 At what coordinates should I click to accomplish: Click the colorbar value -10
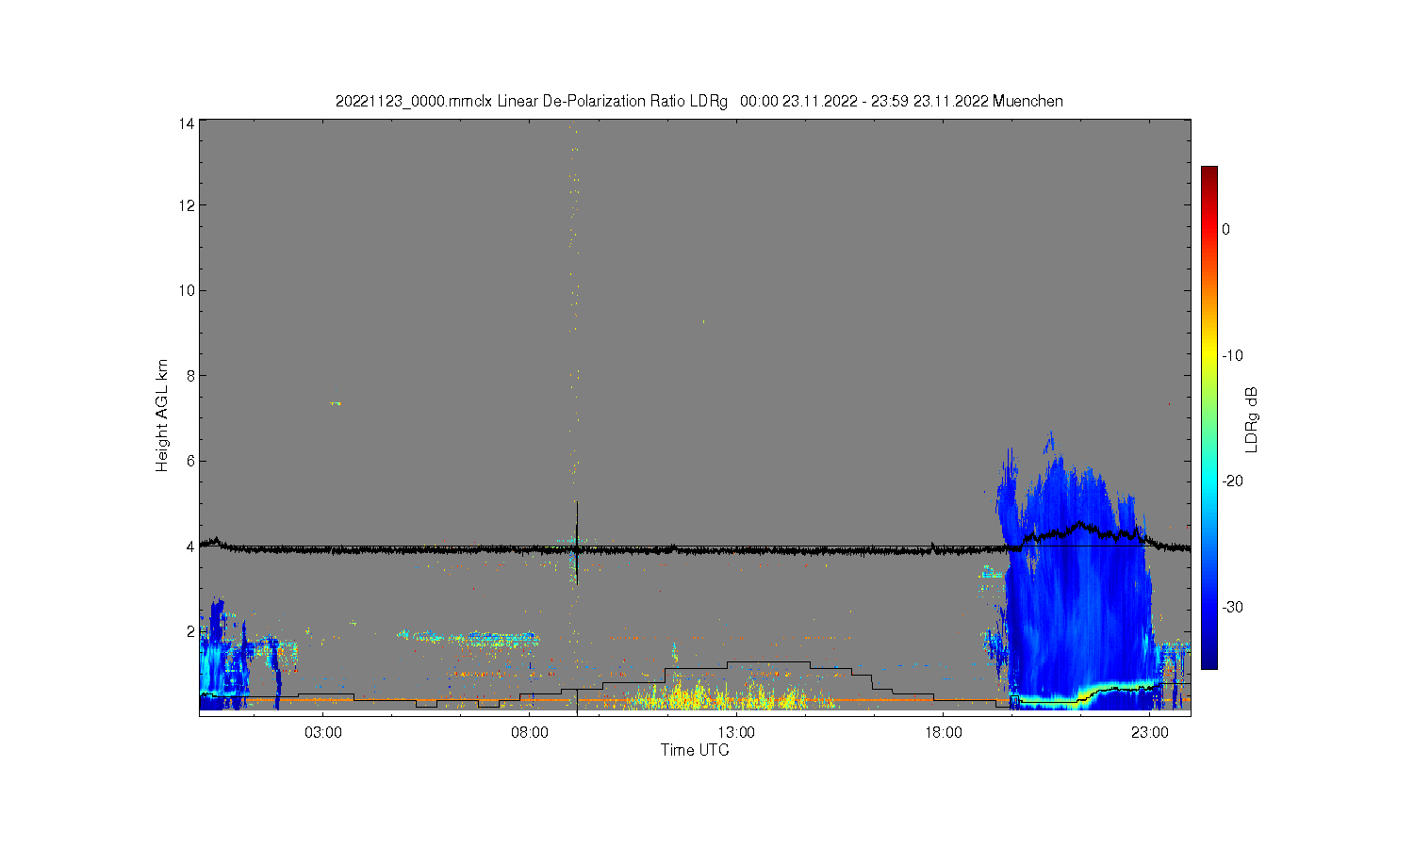[x=1232, y=355]
